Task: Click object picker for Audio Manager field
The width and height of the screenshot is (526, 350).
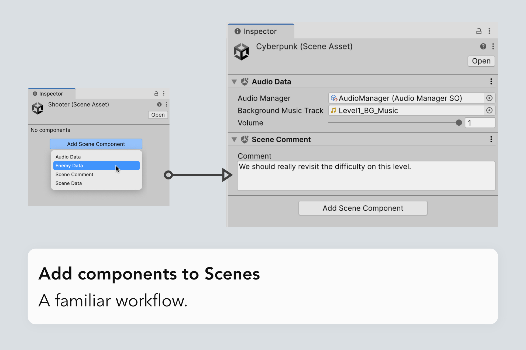Action: [x=489, y=98]
